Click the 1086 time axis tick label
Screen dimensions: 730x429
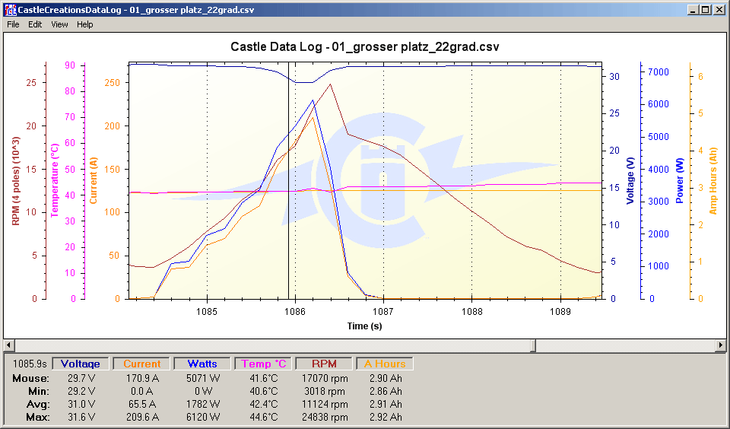point(295,311)
